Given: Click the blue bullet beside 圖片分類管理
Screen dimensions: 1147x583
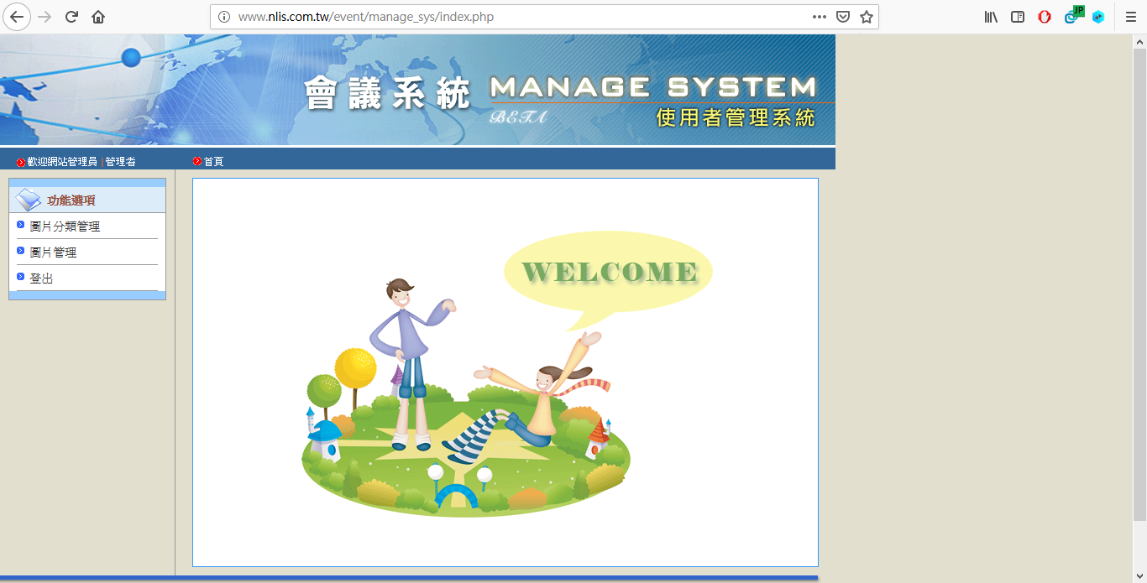Looking at the screenshot, I should coord(21,225).
